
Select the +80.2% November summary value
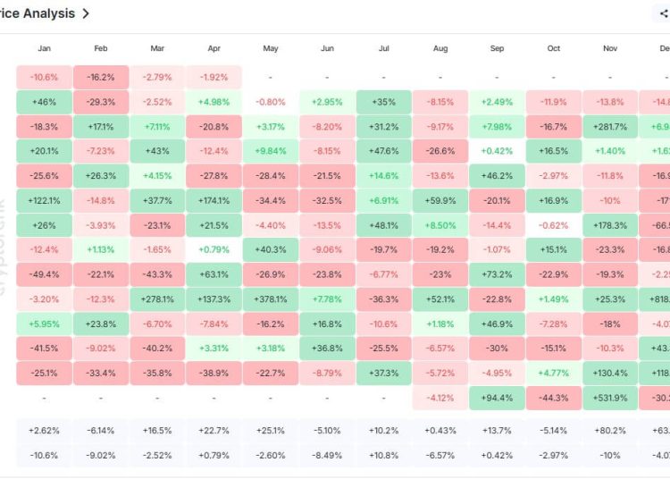coord(609,430)
